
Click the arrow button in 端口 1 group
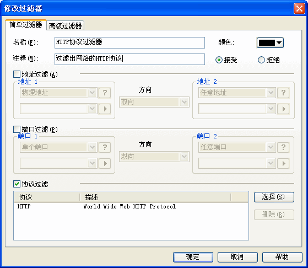coord(105,163)
